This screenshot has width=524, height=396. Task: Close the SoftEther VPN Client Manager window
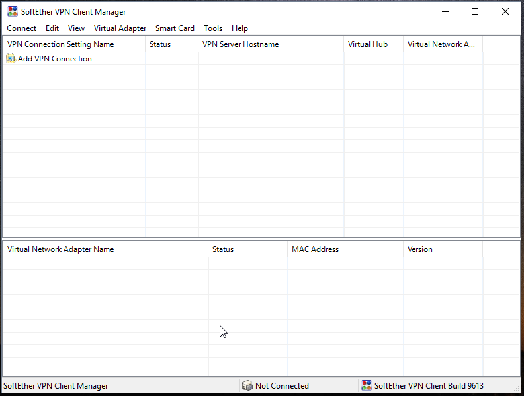tap(505, 11)
